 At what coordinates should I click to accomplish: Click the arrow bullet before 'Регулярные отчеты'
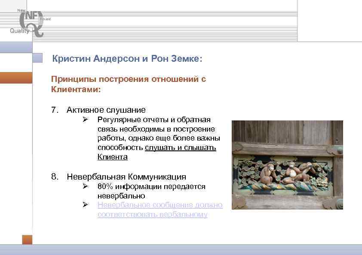(x=86, y=119)
